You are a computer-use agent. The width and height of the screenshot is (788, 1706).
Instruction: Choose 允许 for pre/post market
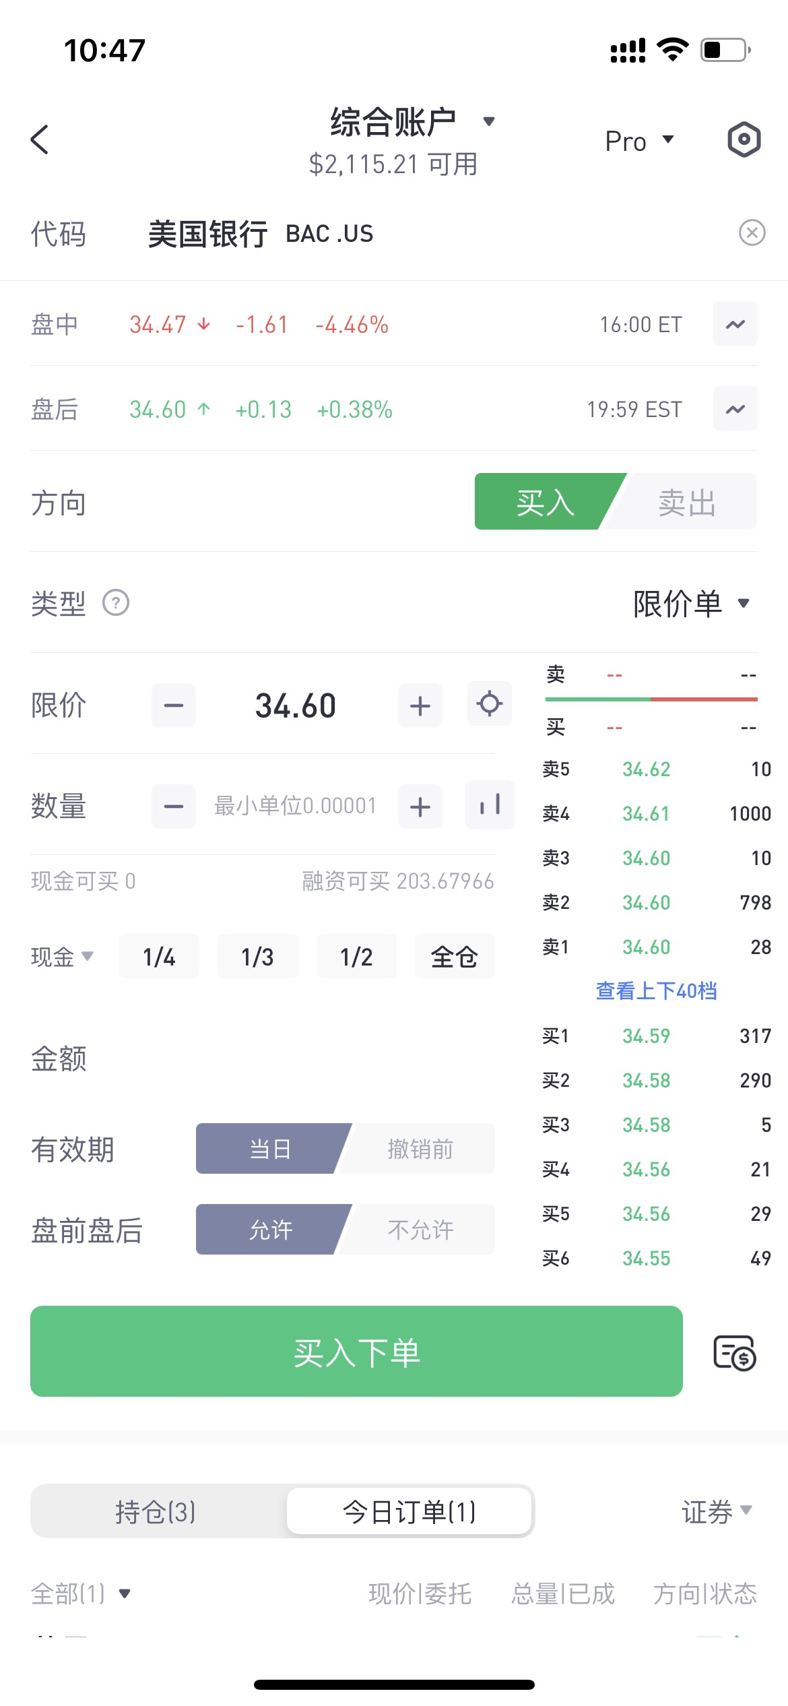271,1230
